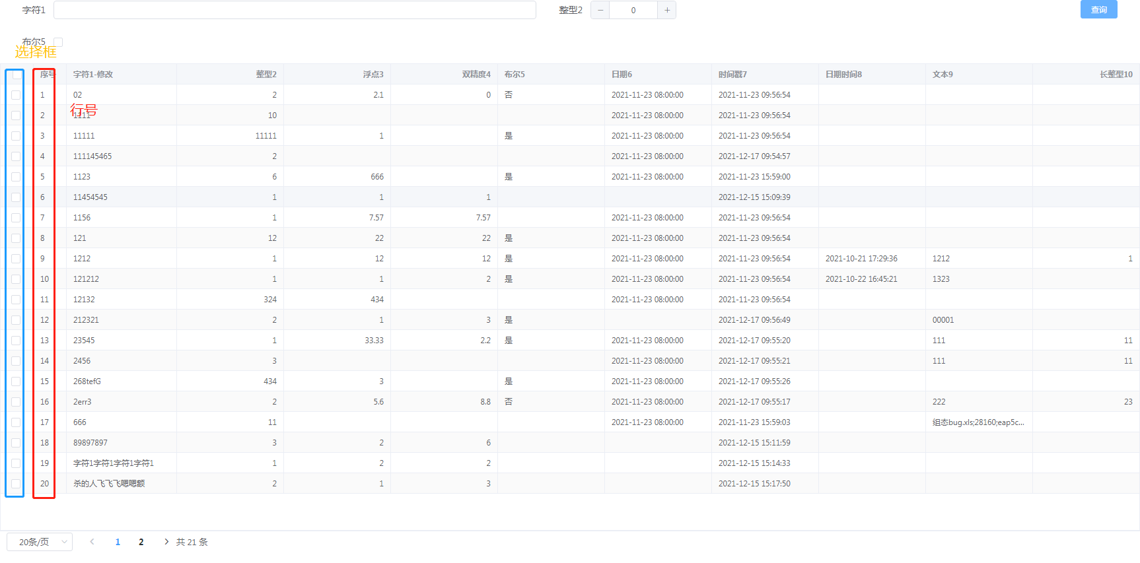The image size is (1140, 563).
Task: Switch to page 1 in pagination
Action: (x=118, y=542)
